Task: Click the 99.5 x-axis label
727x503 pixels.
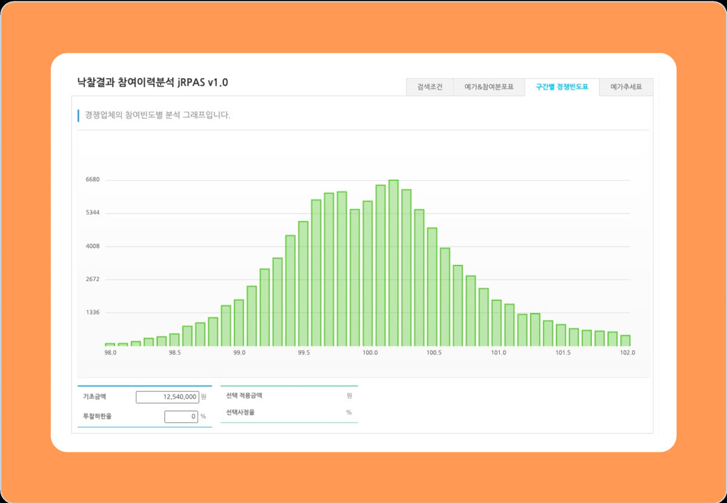Action: click(x=304, y=353)
